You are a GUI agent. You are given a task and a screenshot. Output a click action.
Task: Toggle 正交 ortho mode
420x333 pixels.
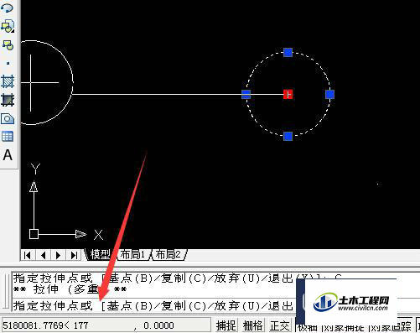pyautogui.click(x=279, y=325)
